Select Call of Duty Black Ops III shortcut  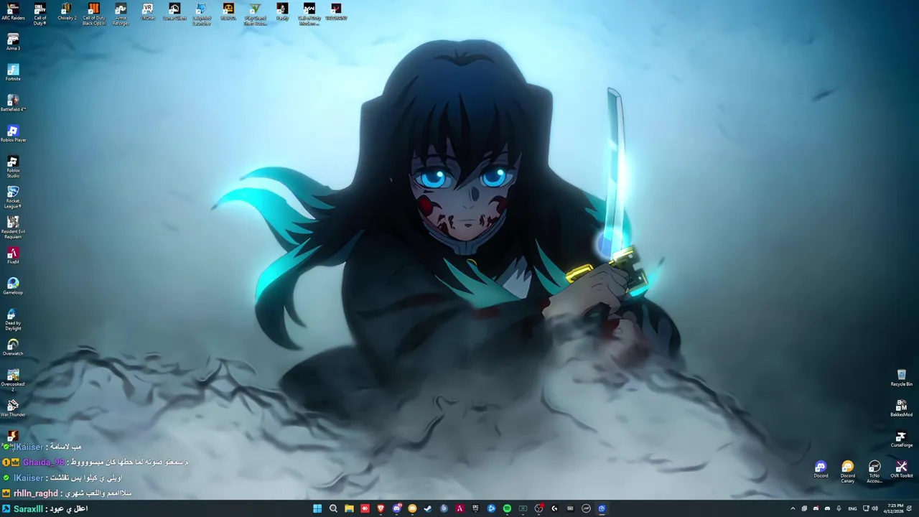click(94, 14)
